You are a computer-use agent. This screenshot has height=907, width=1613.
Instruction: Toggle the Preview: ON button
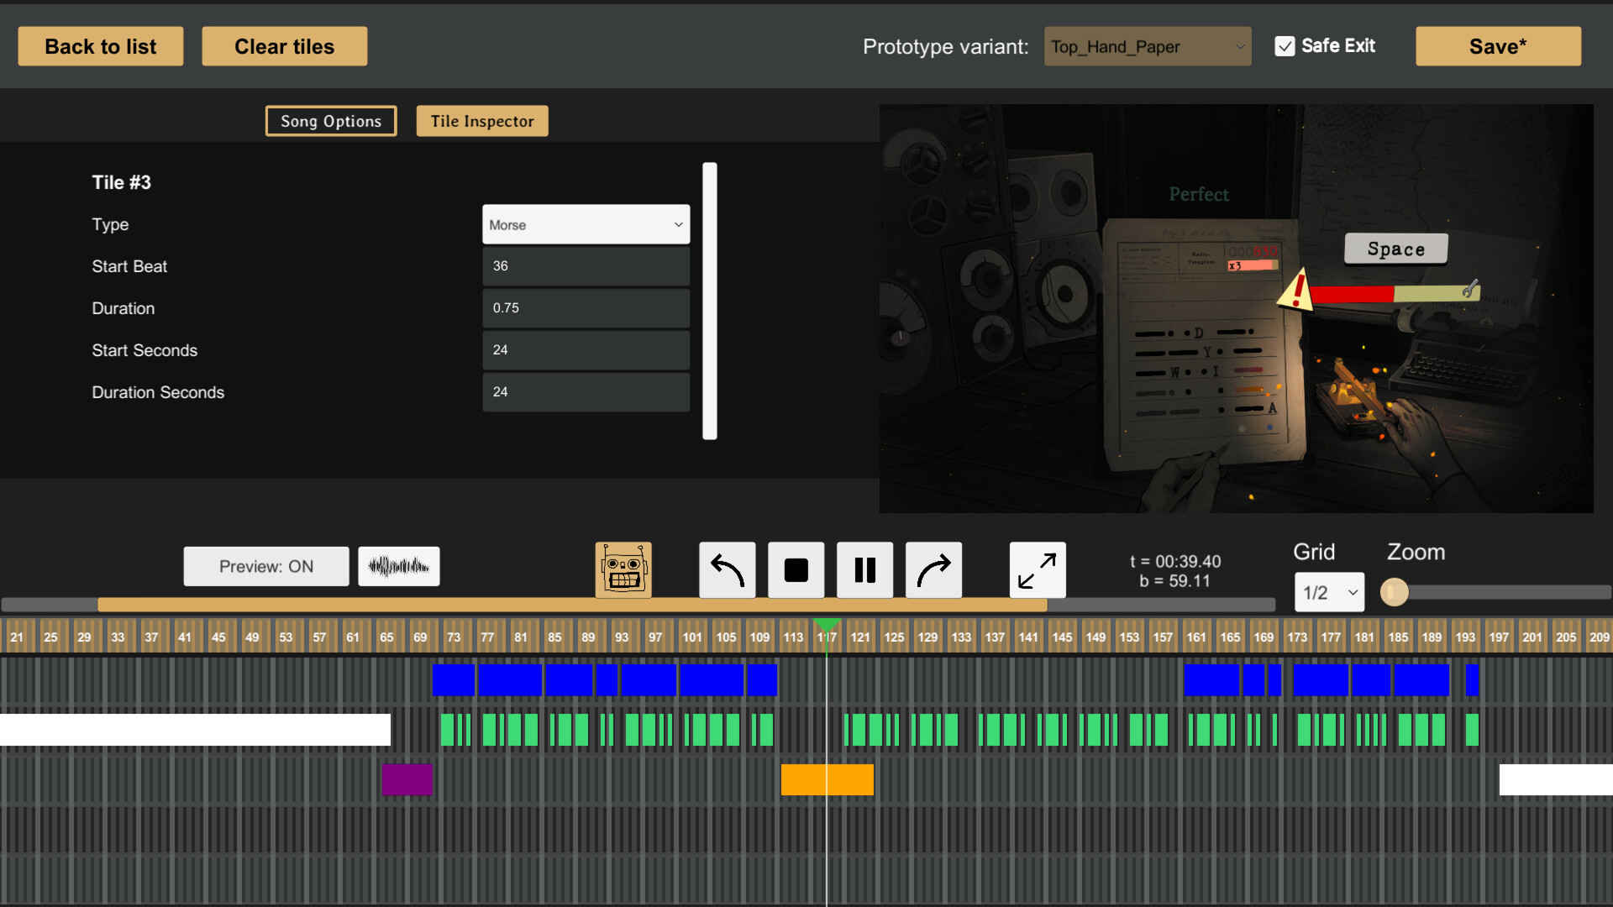[x=265, y=567]
